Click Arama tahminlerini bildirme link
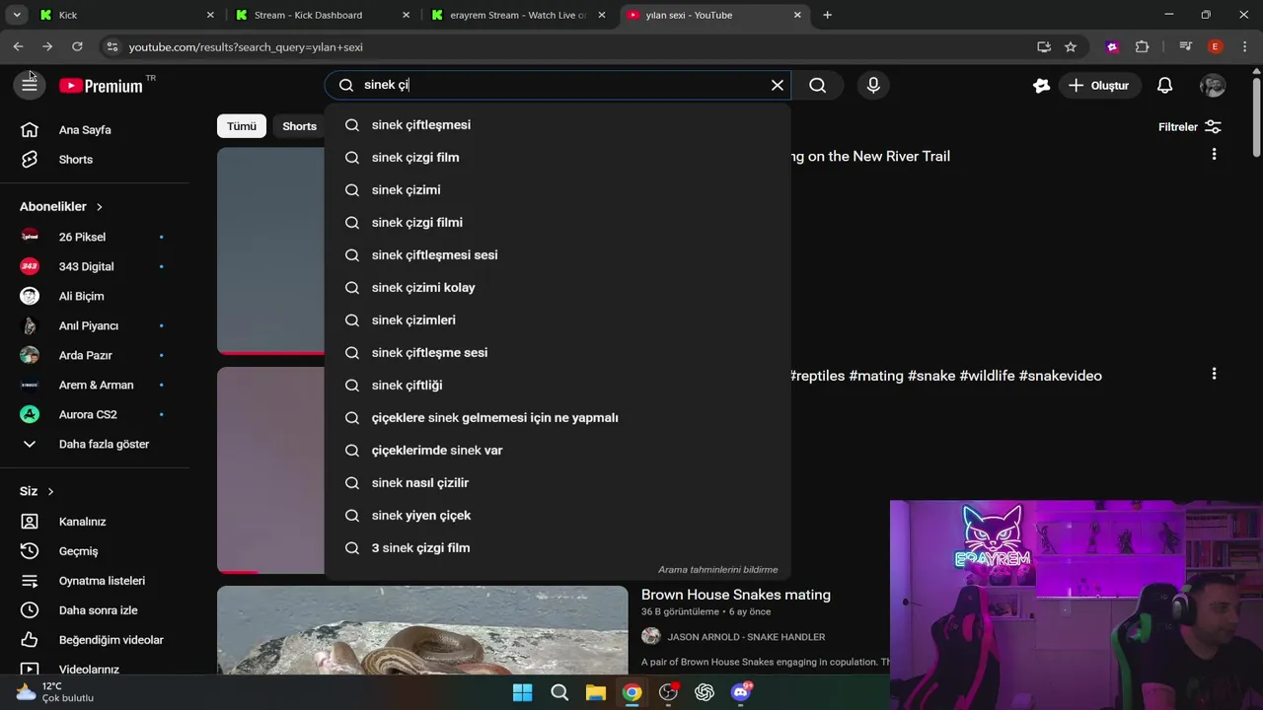This screenshot has width=1263, height=710. tap(717, 570)
